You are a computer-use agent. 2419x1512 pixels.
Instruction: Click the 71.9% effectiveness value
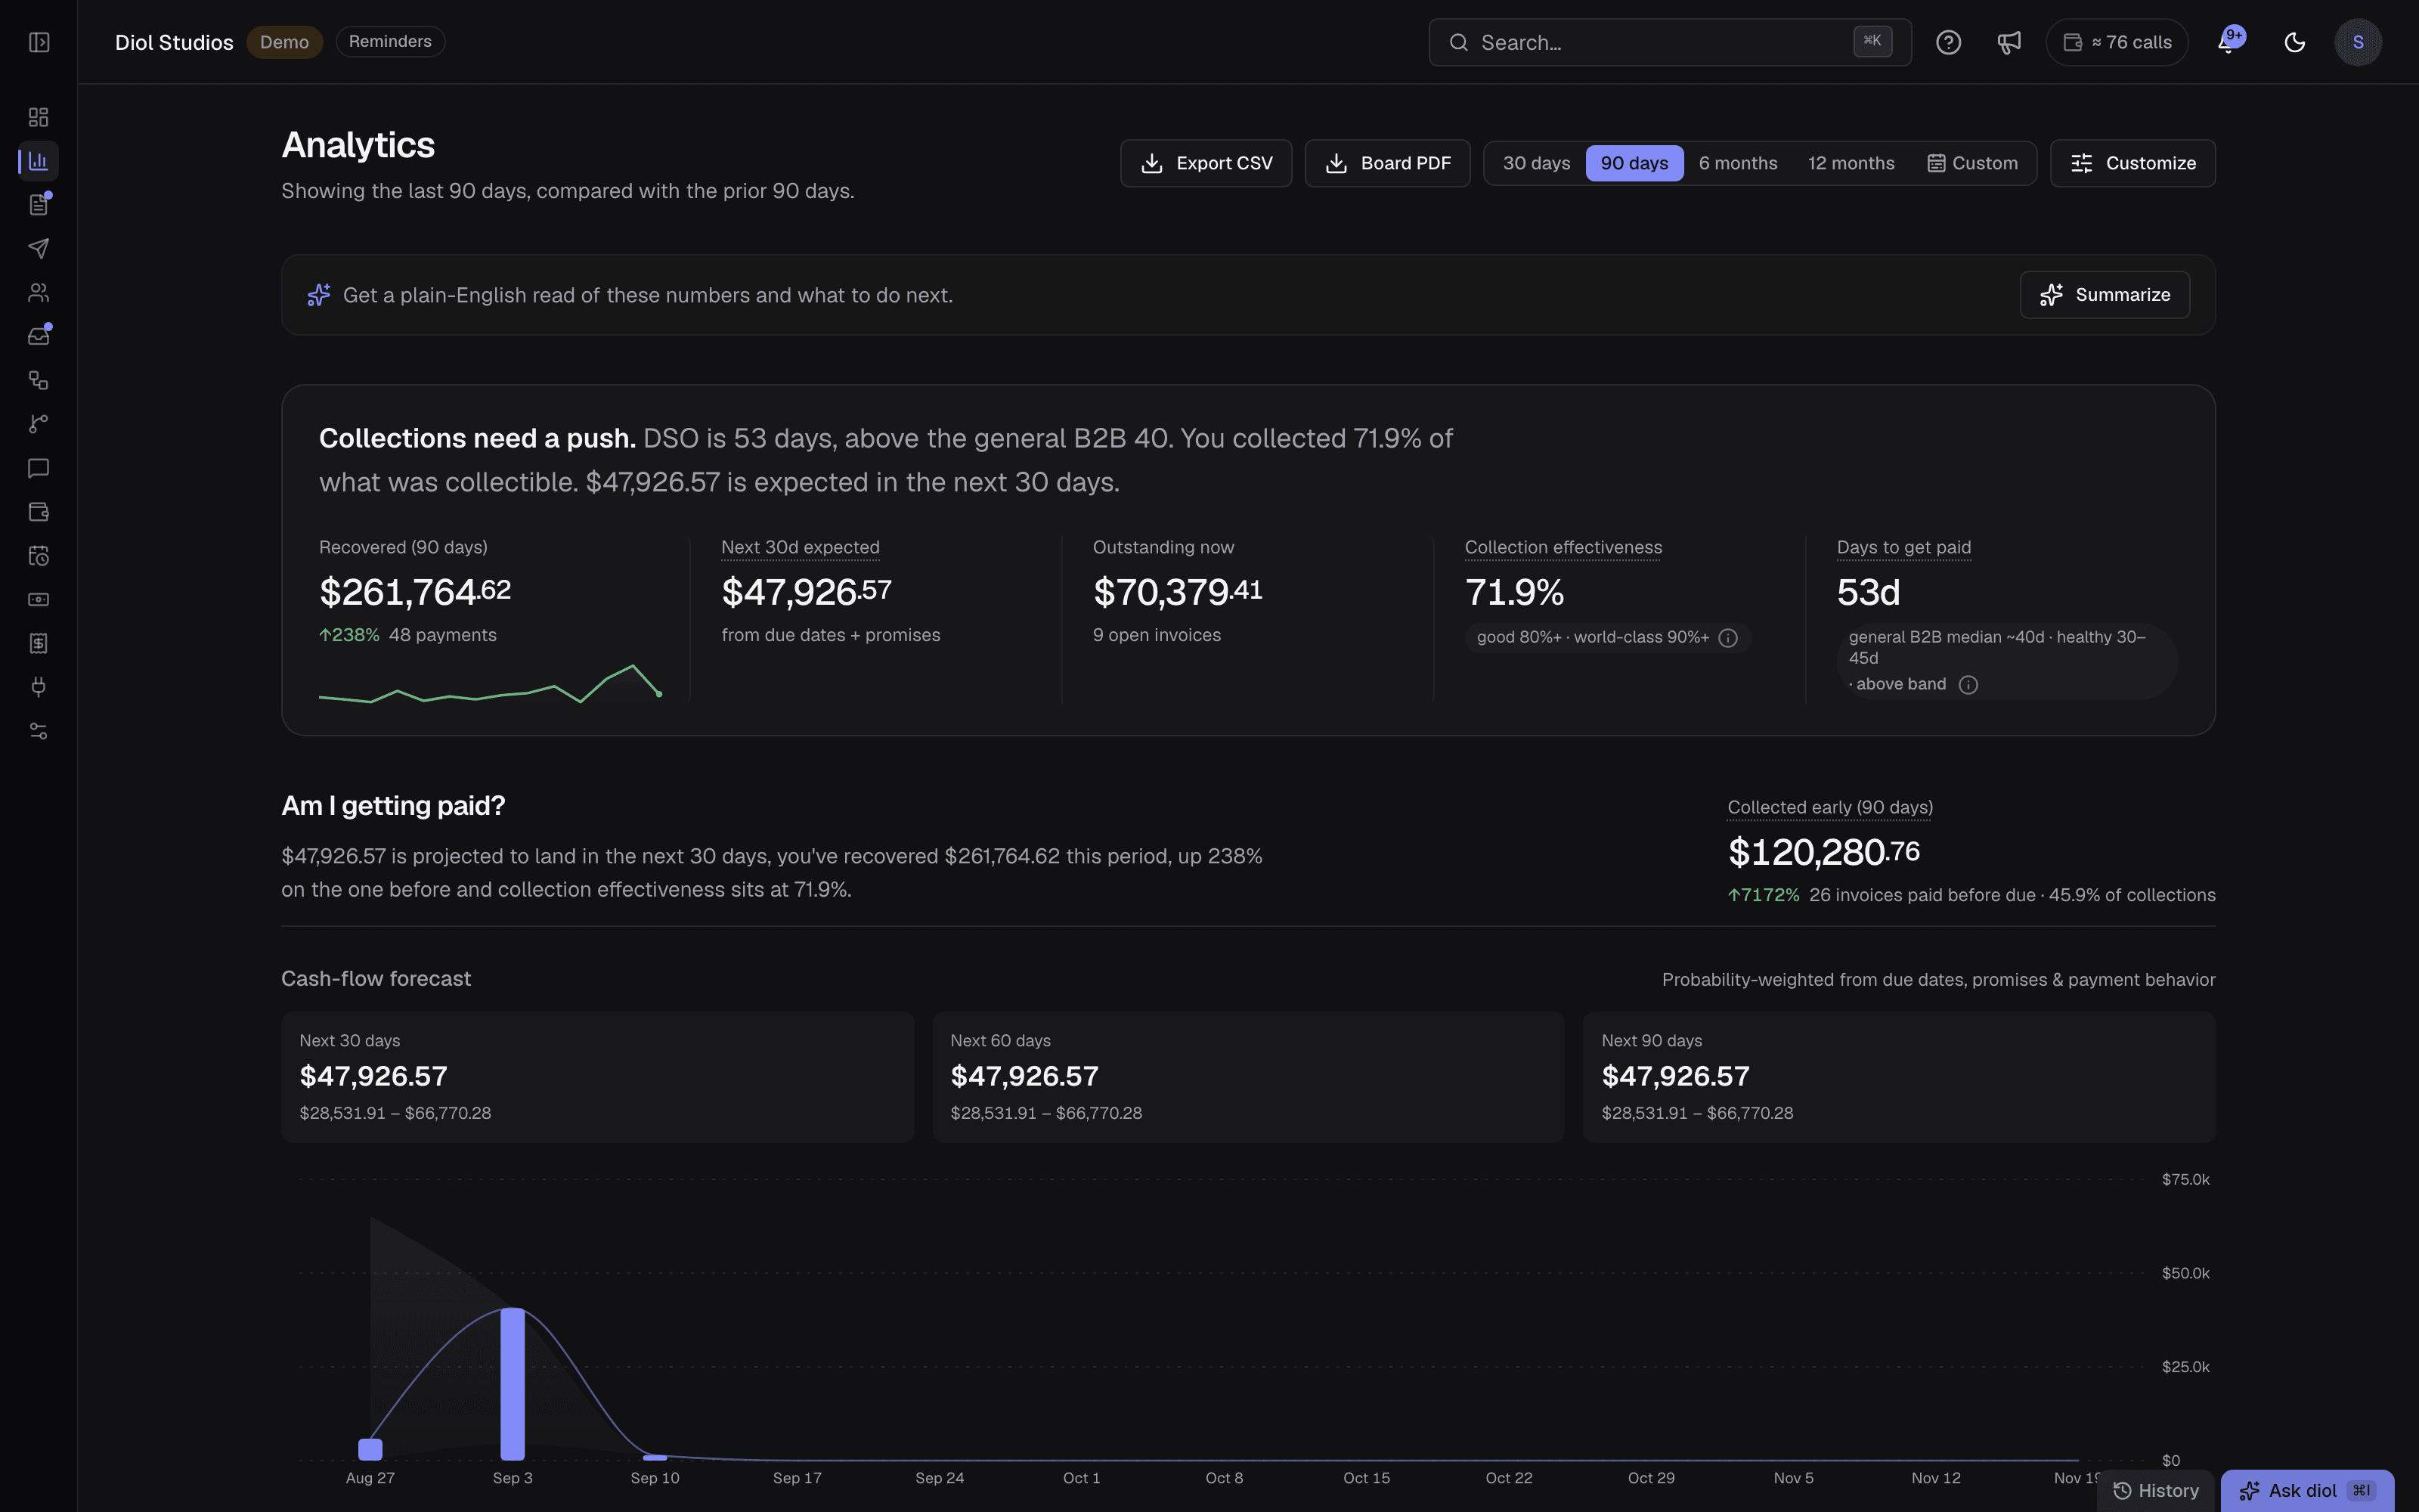[1514, 592]
